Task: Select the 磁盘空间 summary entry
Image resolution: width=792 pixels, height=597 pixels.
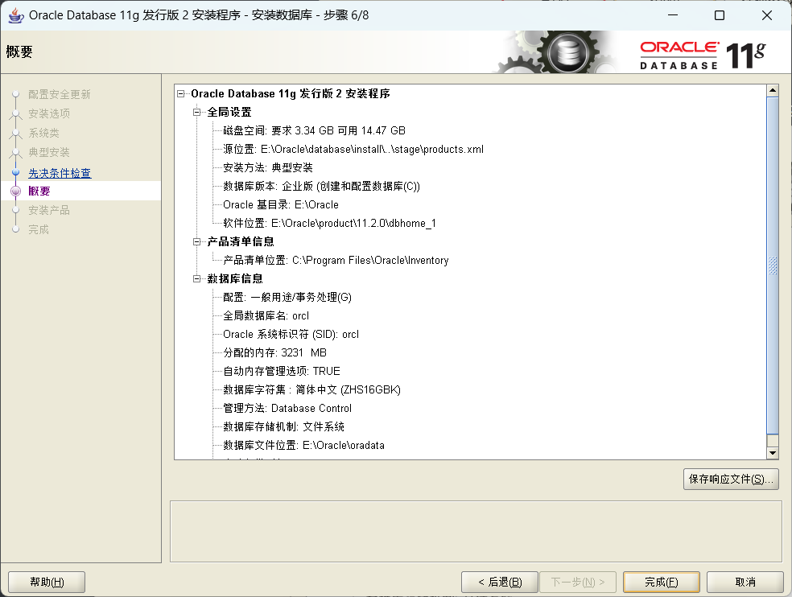Action: tap(314, 130)
